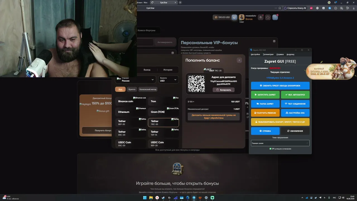Click Разблокировать ChatGPT, Spotify, Twitch button
Image resolution: width=357 pixels, height=201 pixels.
coord(280,122)
